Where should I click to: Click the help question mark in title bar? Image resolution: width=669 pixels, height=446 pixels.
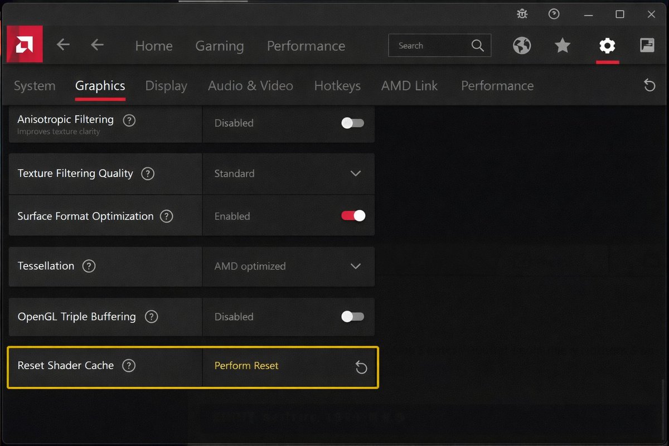coord(554,14)
